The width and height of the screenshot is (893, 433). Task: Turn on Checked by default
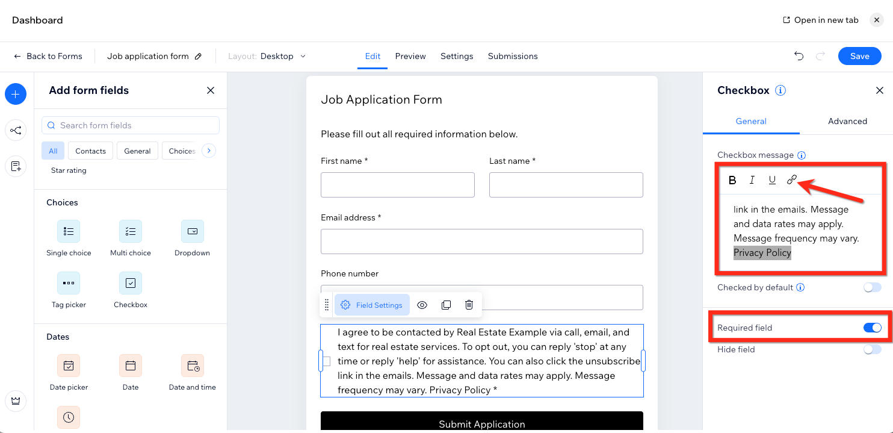click(872, 287)
